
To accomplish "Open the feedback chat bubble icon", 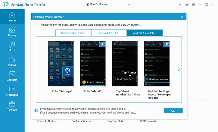I will [186, 5].
